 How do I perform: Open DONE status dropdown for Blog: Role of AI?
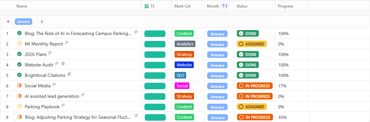[248, 34]
